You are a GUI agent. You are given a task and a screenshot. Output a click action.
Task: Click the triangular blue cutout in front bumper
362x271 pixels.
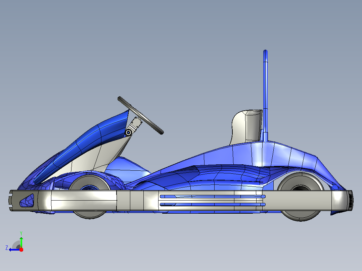(27, 201)
